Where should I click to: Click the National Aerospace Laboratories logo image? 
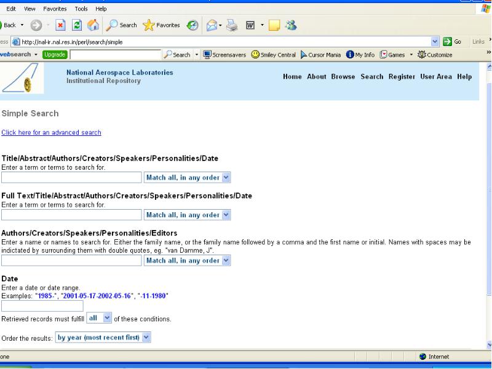22,78
